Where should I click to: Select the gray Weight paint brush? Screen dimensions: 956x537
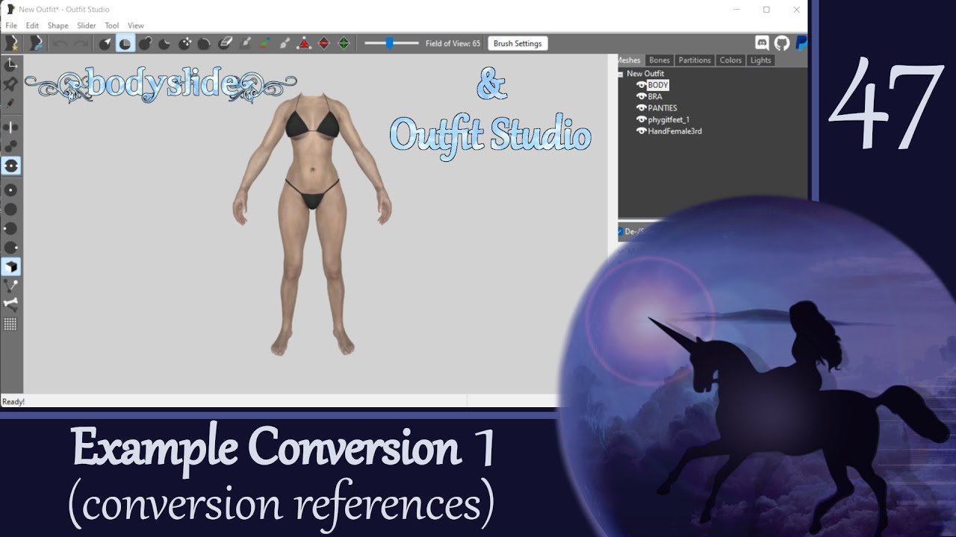tap(245, 43)
